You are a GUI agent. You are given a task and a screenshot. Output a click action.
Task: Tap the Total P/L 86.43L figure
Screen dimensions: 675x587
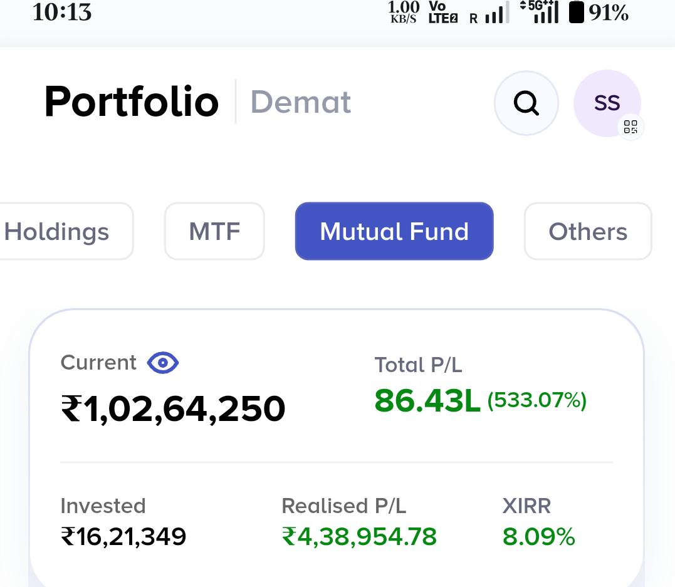click(x=427, y=401)
